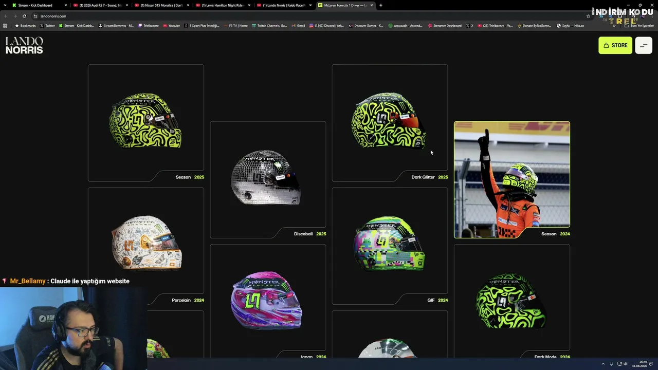Select the Discoball 2025 helmet card
This screenshot has height=370, width=658.
(x=268, y=180)
